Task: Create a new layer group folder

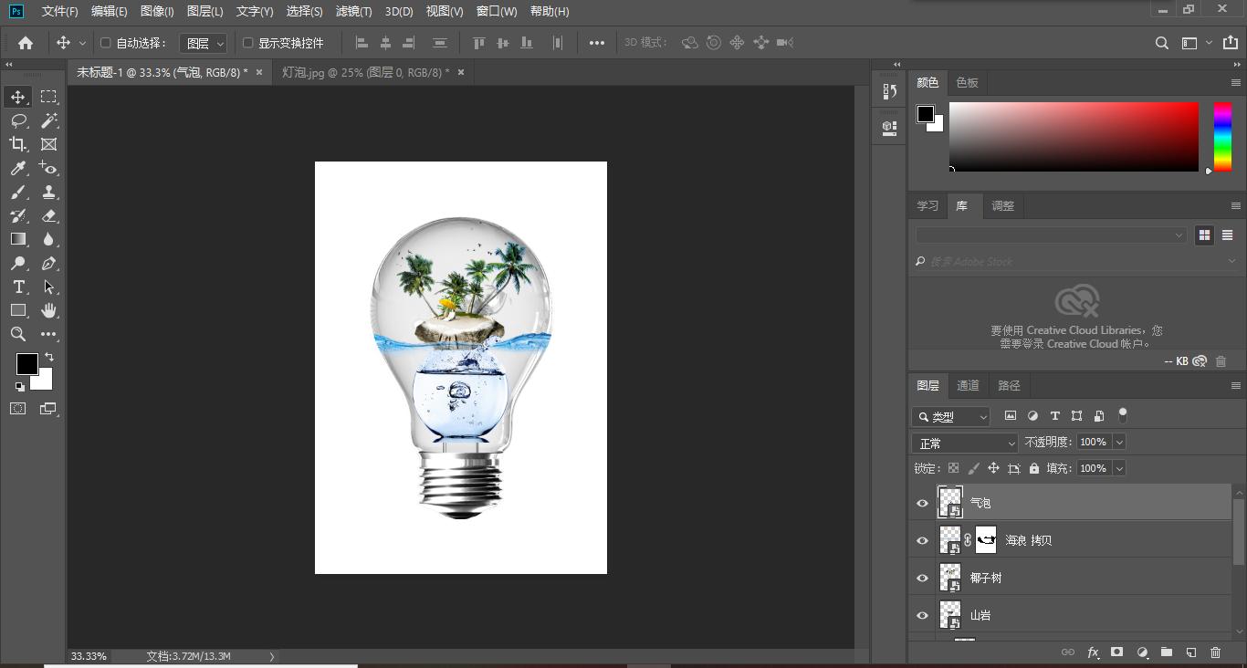Action: point(1167,652)
